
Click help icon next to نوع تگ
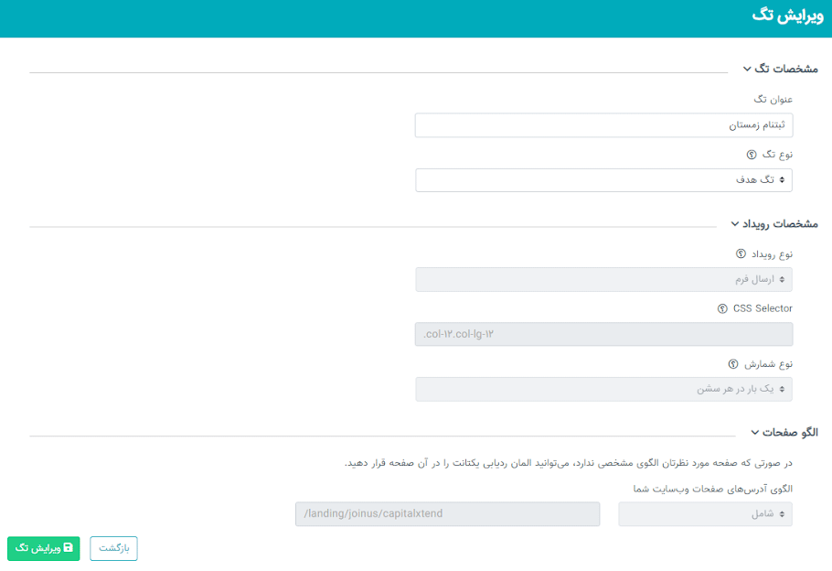[752, 155]
